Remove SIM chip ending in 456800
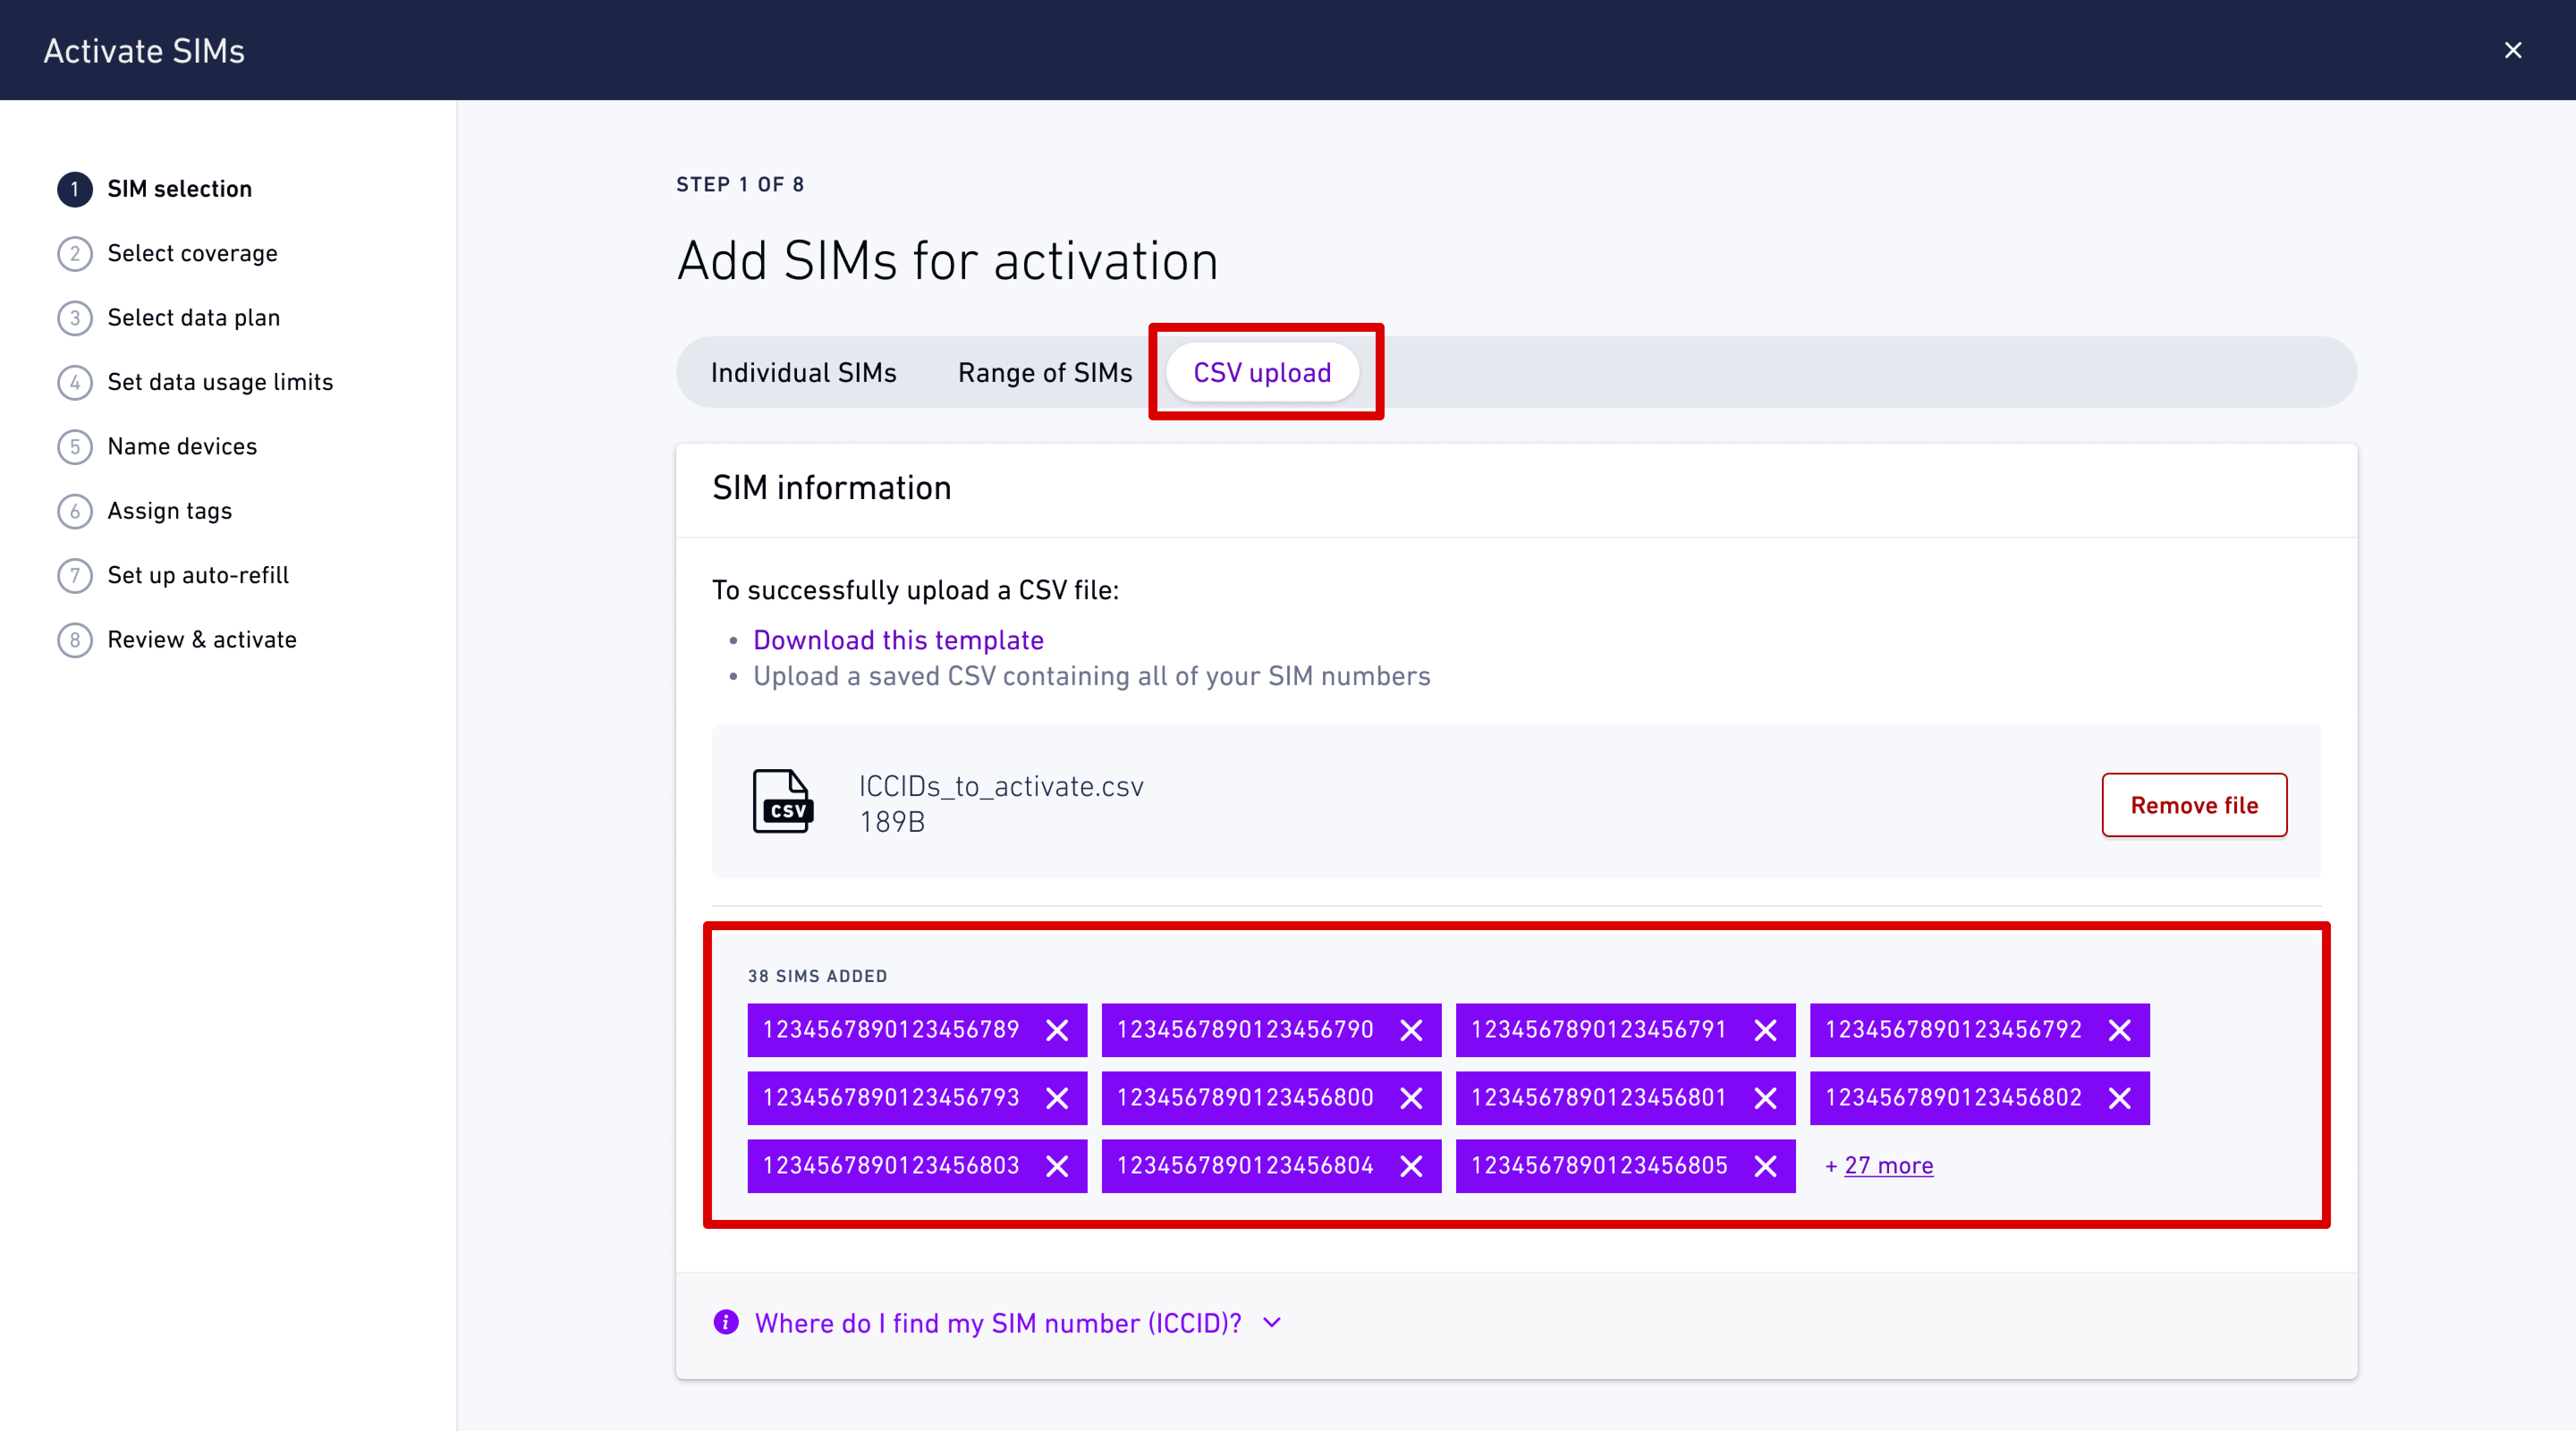 1411,1098
